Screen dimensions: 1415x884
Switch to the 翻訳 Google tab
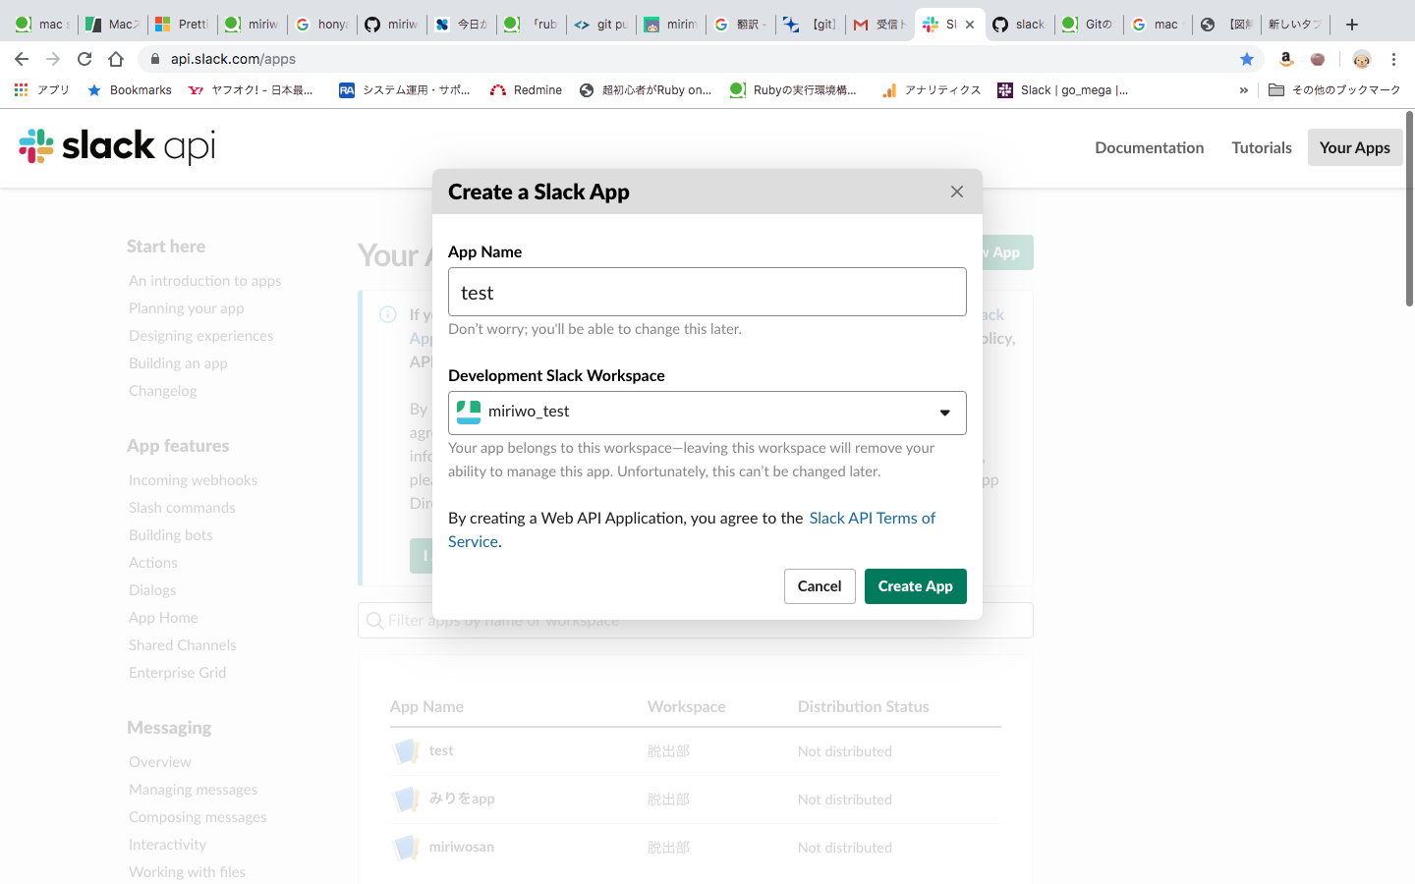pyautogui.click(x=740, y=25)
